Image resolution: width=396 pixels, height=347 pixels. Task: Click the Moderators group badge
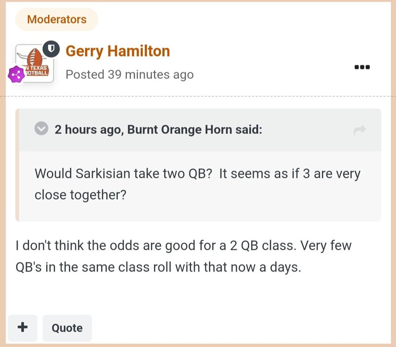pos(56,19)
